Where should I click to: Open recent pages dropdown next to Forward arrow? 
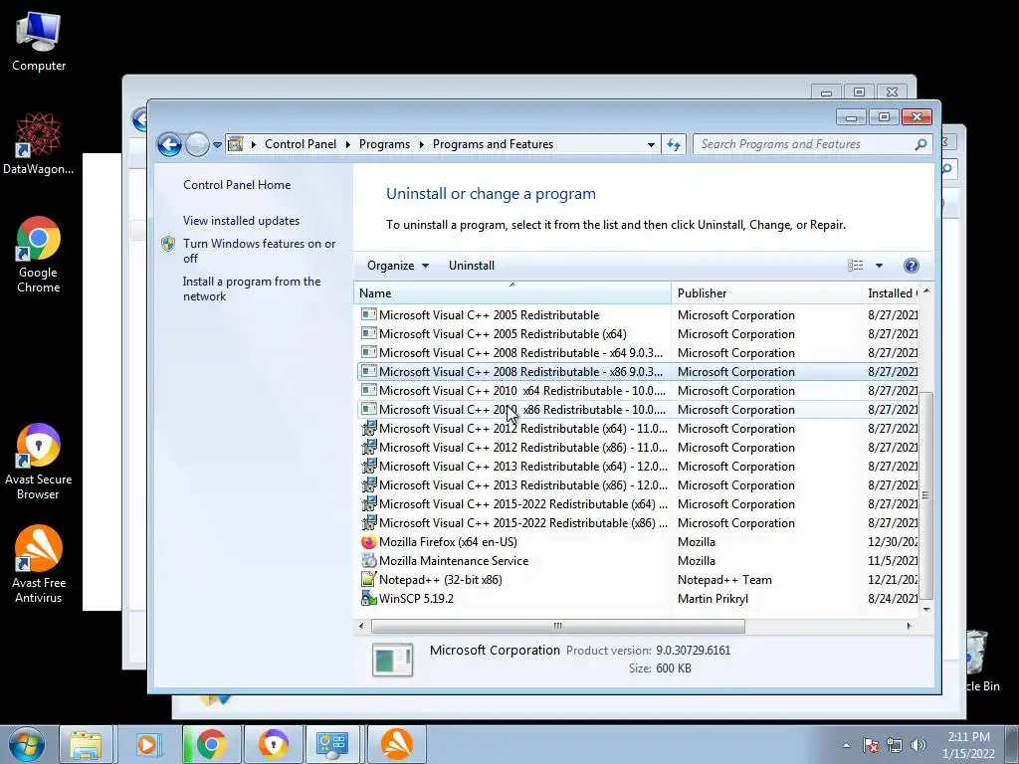[217, 145]
